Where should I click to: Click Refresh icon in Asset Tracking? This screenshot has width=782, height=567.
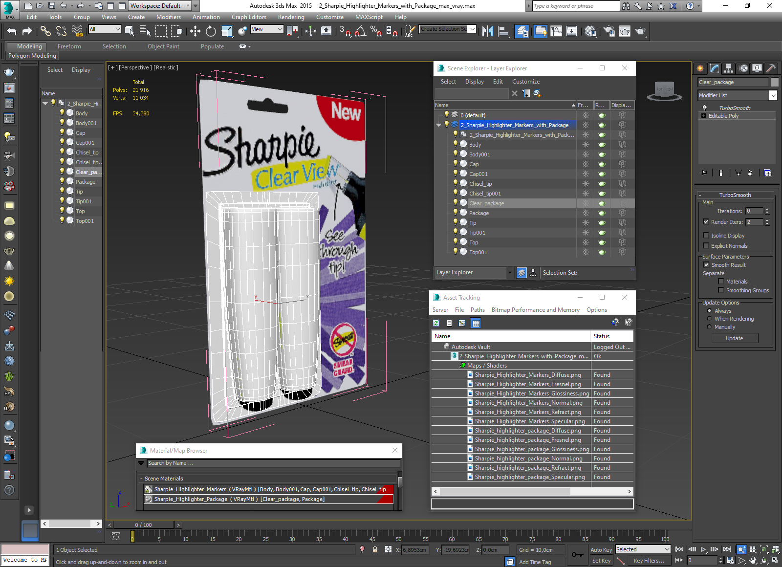tap(436, 323)
